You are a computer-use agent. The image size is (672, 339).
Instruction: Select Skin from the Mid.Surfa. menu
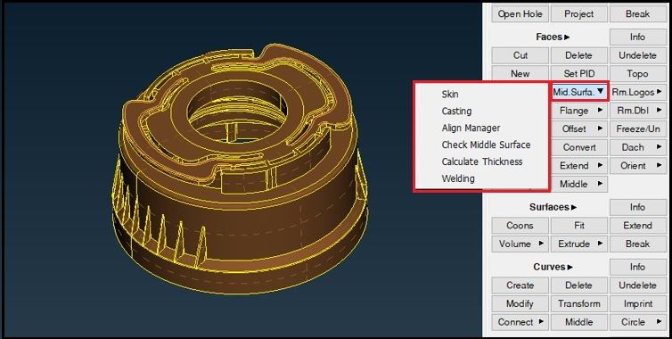[x=450, y=94]
